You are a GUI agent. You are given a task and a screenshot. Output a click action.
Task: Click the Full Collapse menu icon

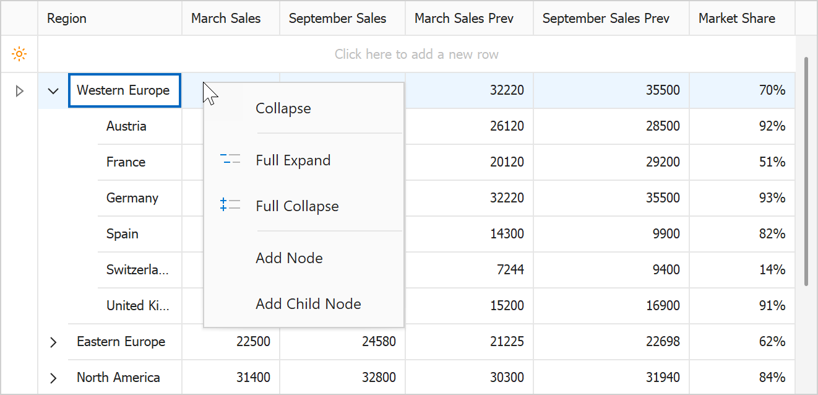click(x=230, y=206)
